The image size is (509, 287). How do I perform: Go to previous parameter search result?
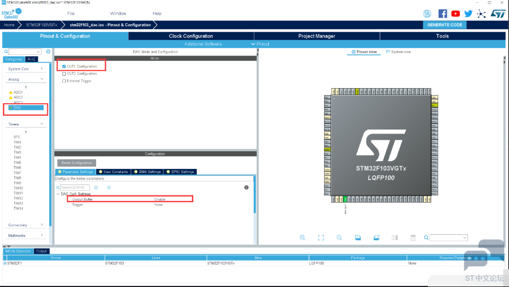[x=96, y=187]
